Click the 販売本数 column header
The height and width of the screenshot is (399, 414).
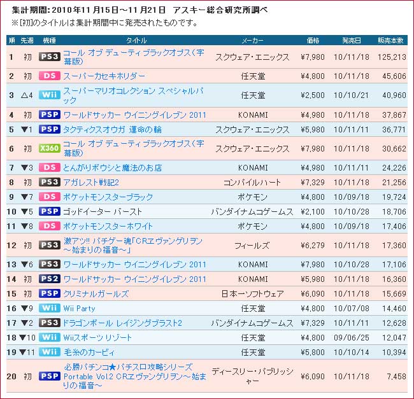[390, 40]
